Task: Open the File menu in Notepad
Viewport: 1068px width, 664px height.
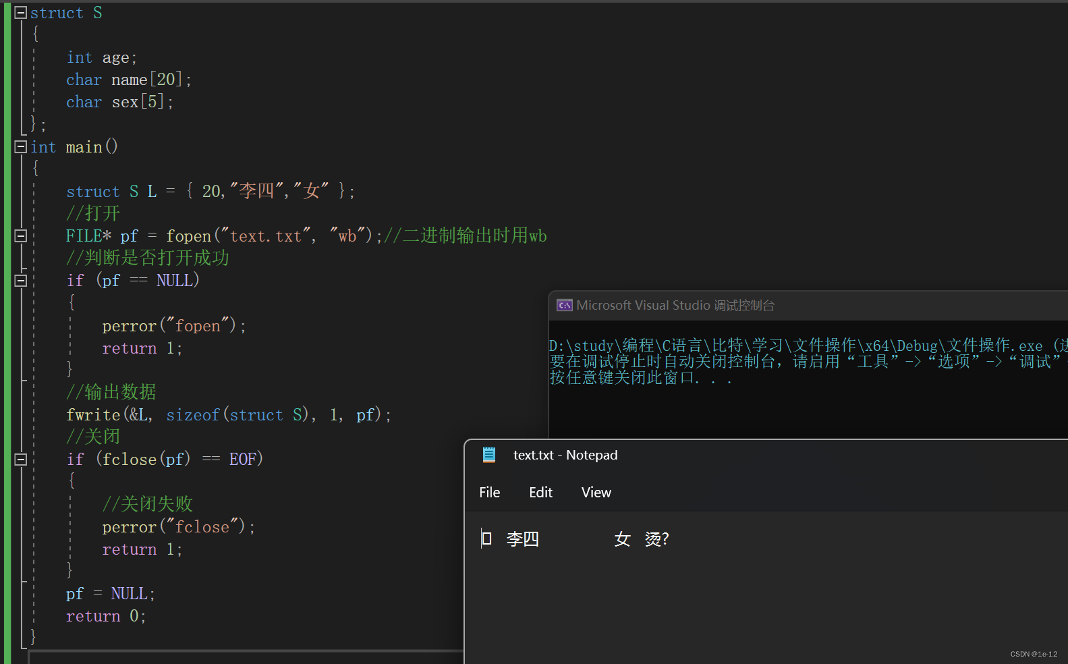Action: click(x=489, y=493)
